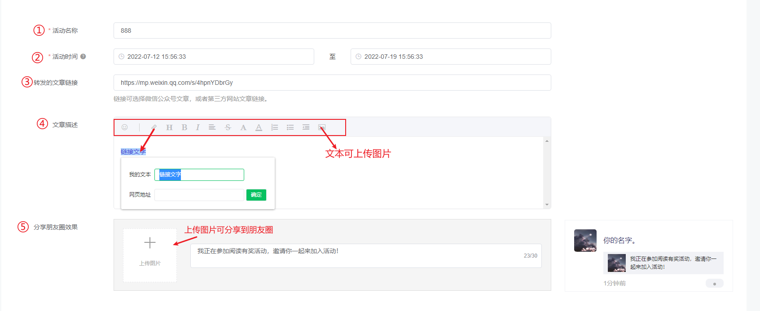Click the shared article thumbnail in preview
Image resolution: width=760 pixels, height=311 pixels.
617,263
